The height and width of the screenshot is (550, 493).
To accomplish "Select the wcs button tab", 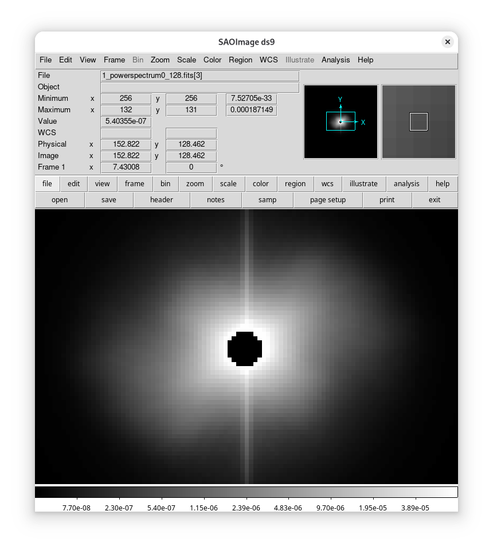I will click(x=327, y=184).
